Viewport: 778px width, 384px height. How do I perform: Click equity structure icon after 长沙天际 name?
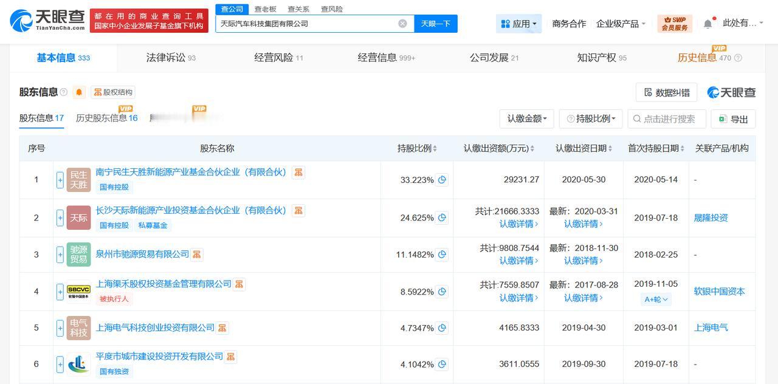pyautogui.click(x=298, y=211)
